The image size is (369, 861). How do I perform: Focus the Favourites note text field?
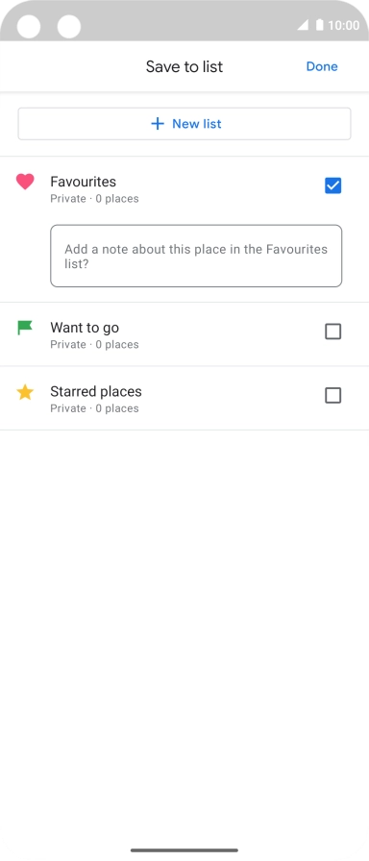tap(196, 256)
